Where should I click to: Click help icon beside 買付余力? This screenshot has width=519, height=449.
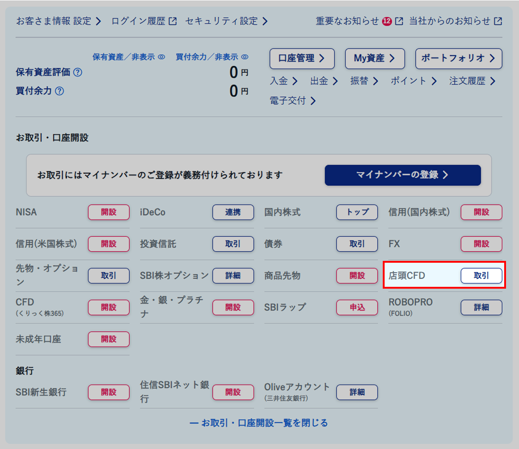(x=59, y=91)
